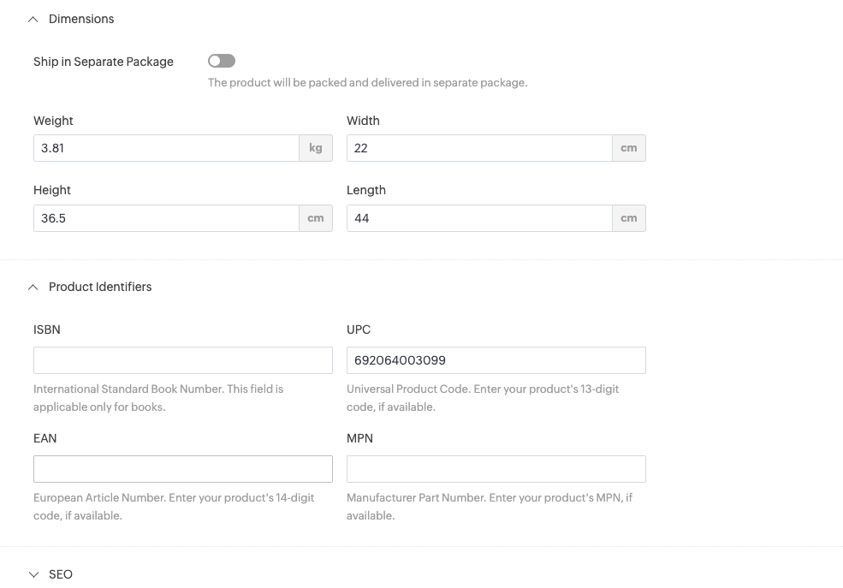Toggle the Ship in Separate Package switch
Screen dimensions: 843x588
click(222, 61)
